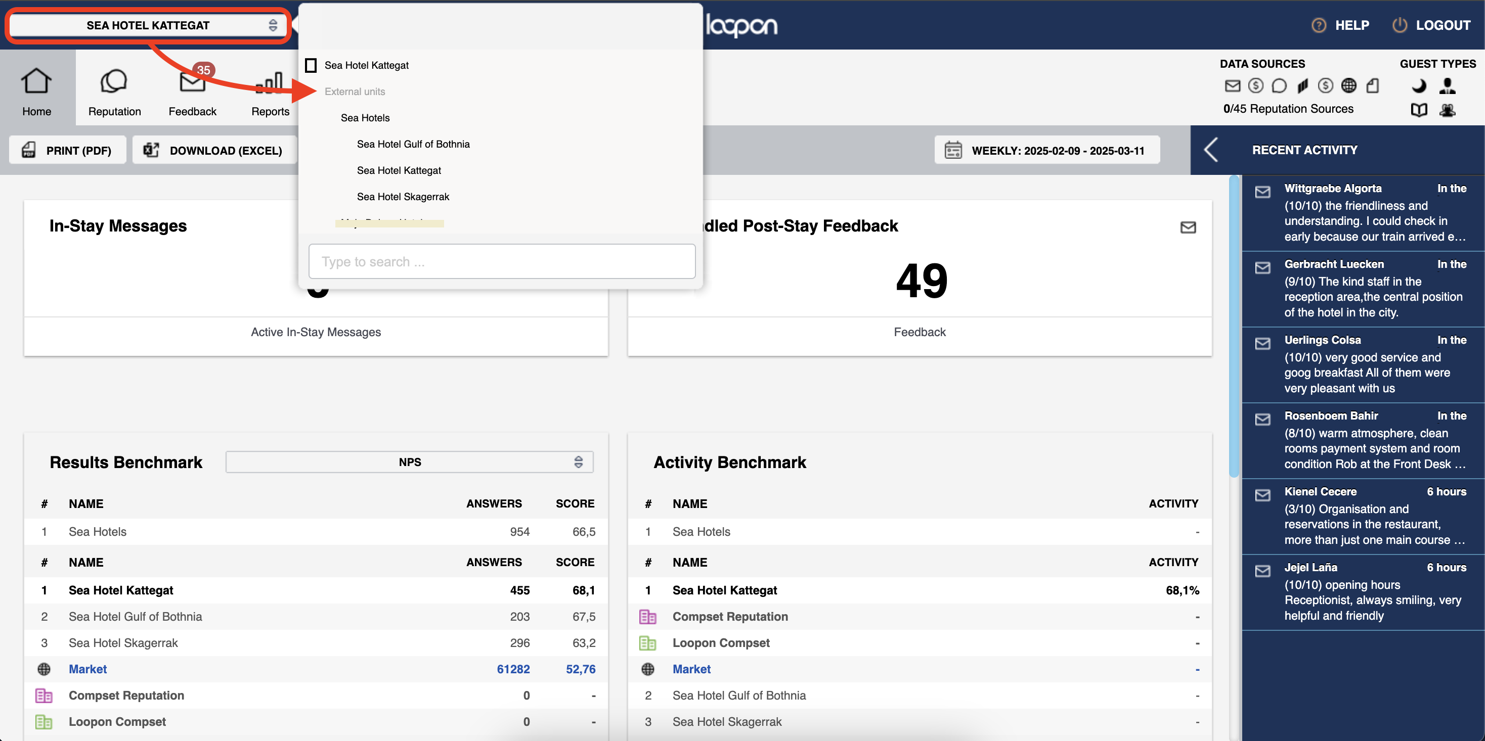The width and height of the screenshot is (1485, 741).
Task: Open Wittgraebe Algorta recent activity entry
Action: pos(1363,213)
